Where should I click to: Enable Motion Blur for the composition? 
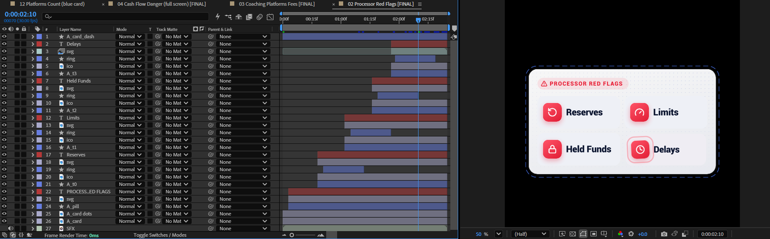[259, 17]
